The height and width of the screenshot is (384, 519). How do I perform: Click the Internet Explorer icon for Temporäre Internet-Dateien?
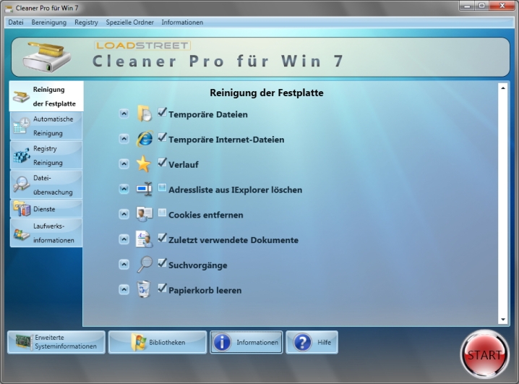coord(145,140)
